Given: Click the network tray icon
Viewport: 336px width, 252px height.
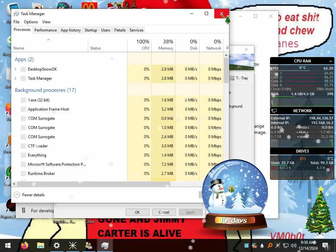Looking at the screenshot, I should click(x=286, y=245).
